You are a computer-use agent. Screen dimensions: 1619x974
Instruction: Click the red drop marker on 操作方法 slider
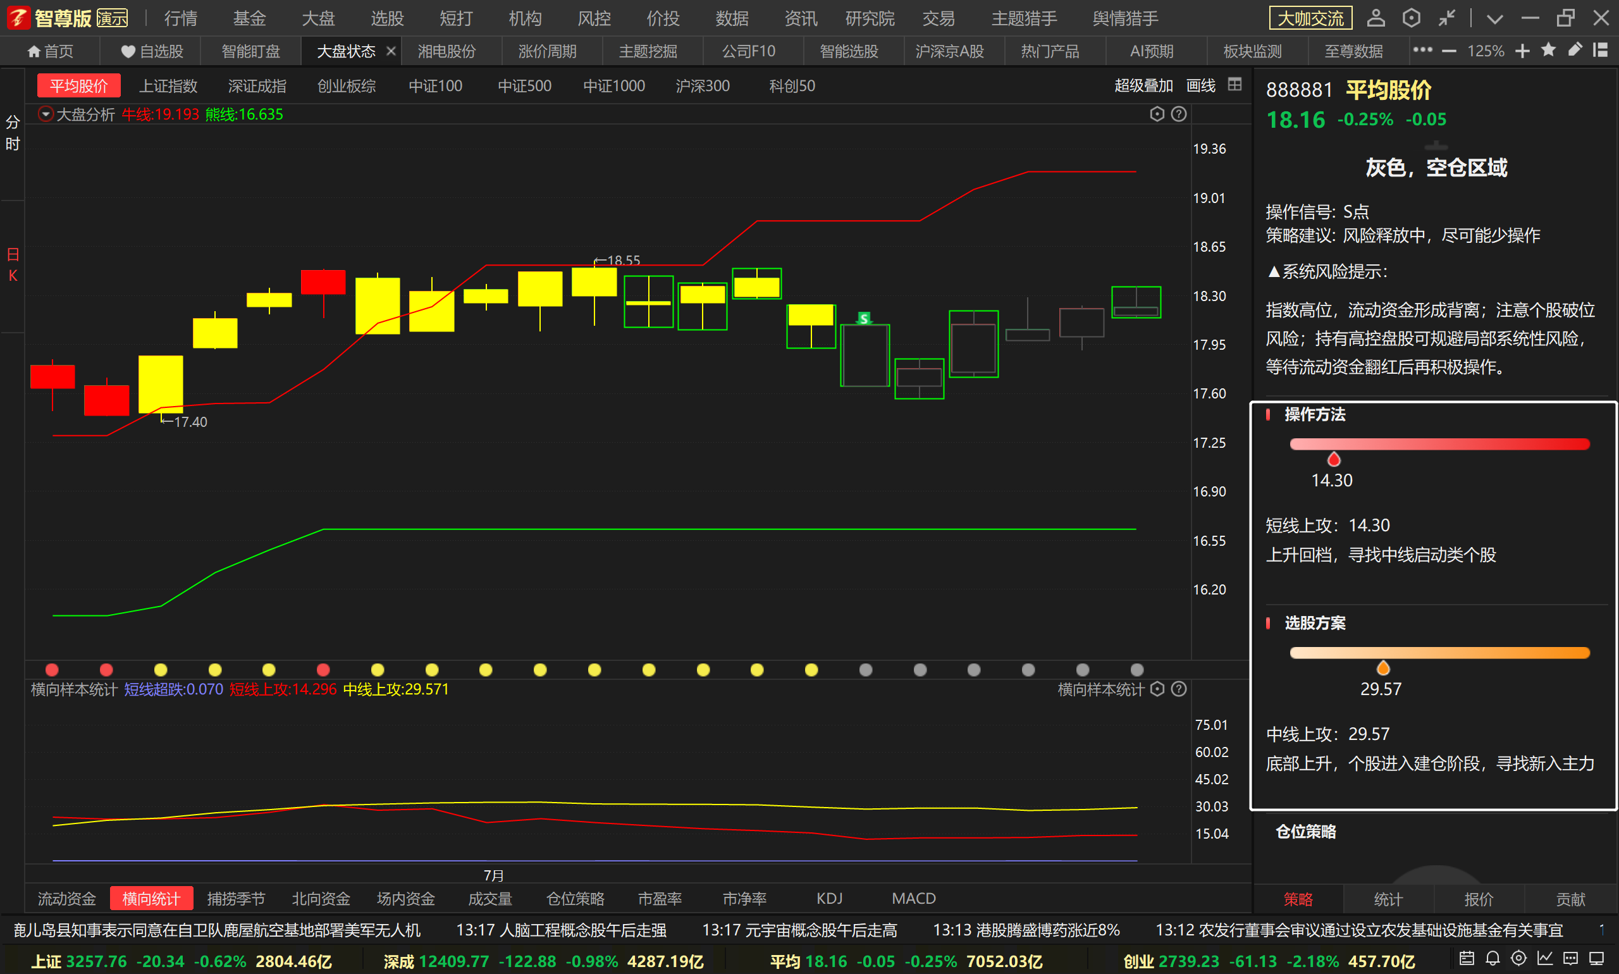pyautogui.click(x=1334, y=459)
